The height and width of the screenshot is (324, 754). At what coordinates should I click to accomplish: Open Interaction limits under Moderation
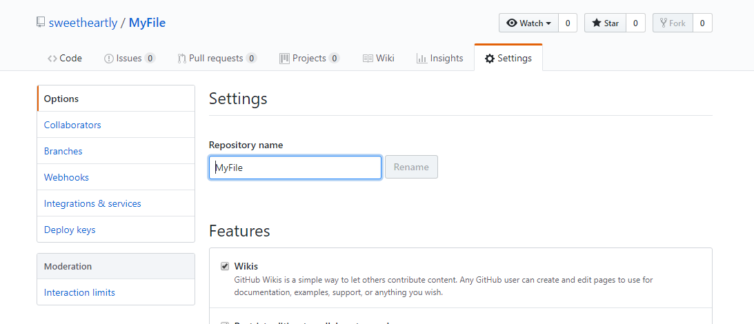(116, 292)
